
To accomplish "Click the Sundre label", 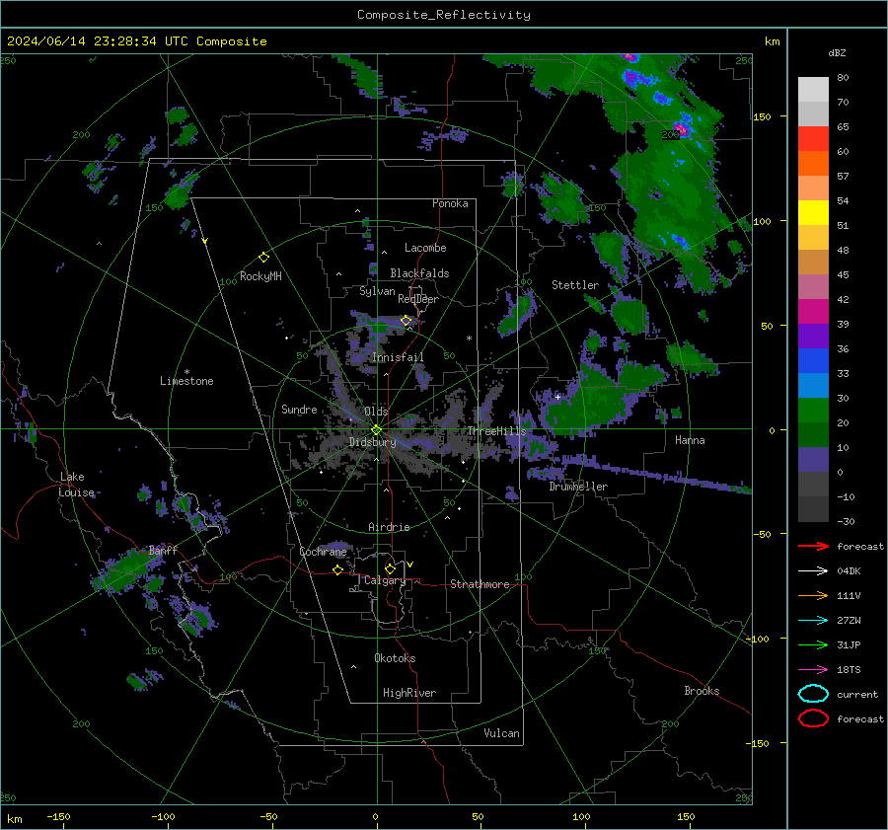I will click(x=299, y=409).
